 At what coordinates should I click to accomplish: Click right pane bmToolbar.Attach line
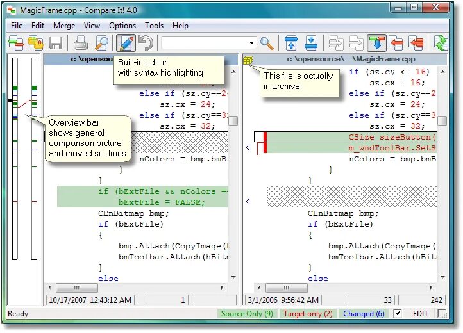(382, 257)
